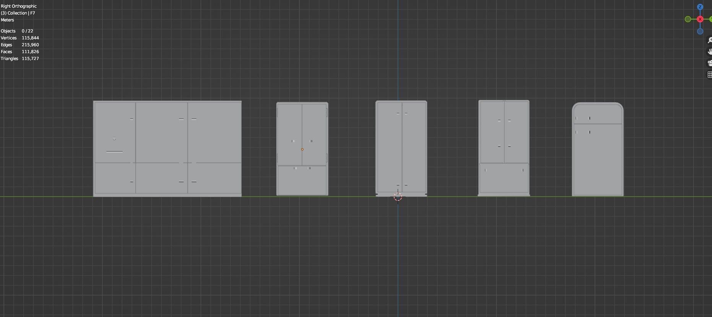This screenshot has height=317, width=712.
Task: Select the wide three-section cabinet model
Action: pyautogui.click(x=167, y=149)
